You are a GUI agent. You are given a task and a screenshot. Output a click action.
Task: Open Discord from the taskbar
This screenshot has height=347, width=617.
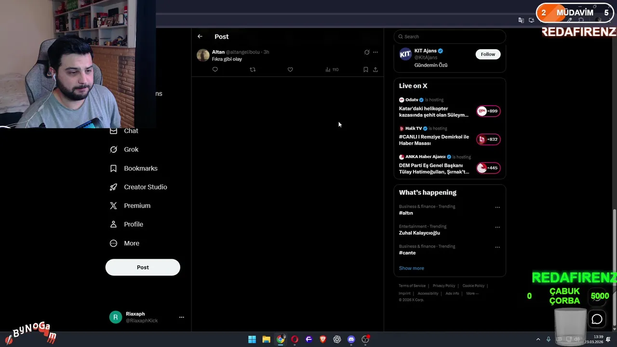click(351, 339)
